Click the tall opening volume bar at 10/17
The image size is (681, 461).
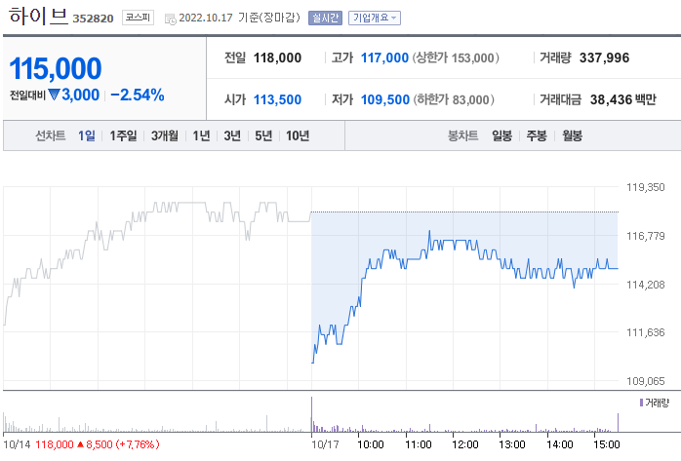click(x=311, y=414)
